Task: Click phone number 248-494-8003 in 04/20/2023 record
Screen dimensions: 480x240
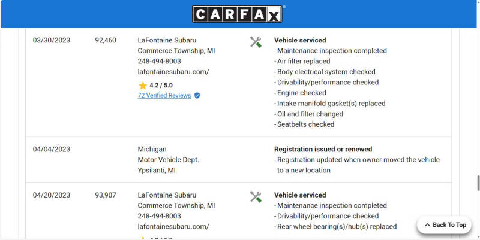Action: coord(160,216)
